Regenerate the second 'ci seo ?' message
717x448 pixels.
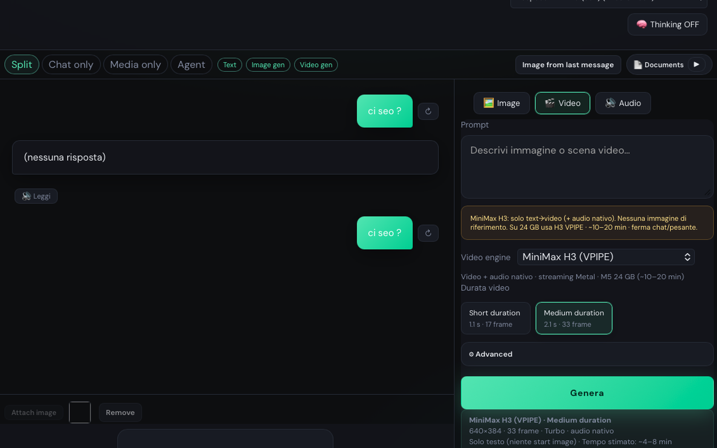click(x=428, y=233)
